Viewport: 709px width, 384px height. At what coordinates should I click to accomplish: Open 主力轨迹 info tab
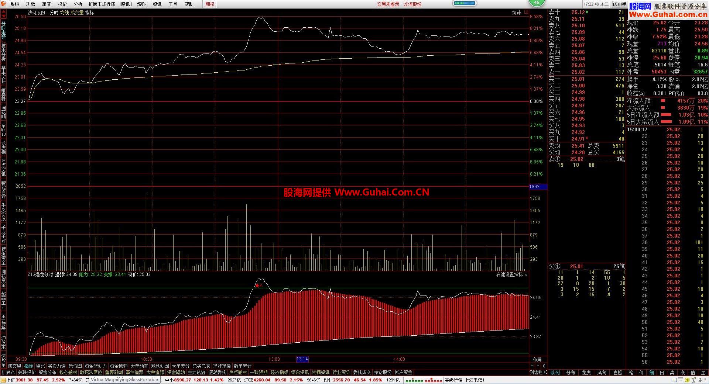tap(196, 373)
